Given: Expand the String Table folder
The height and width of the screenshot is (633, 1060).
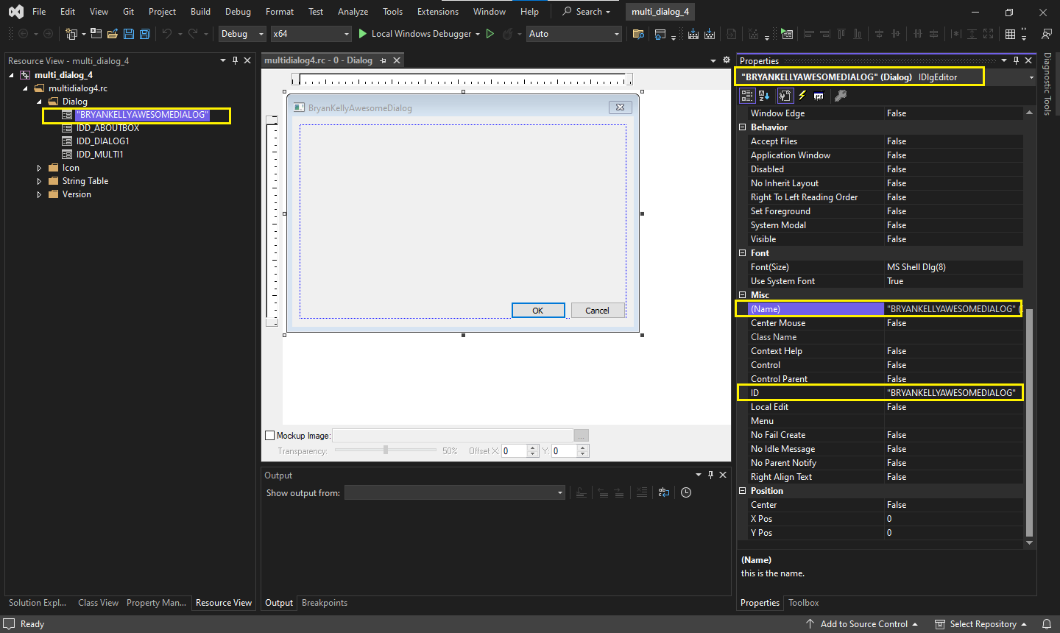Looking at the screenshot, I should [x=39, y=181].
